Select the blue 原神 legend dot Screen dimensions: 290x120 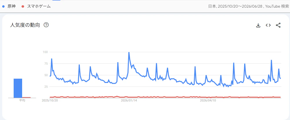tap(3, 6)
